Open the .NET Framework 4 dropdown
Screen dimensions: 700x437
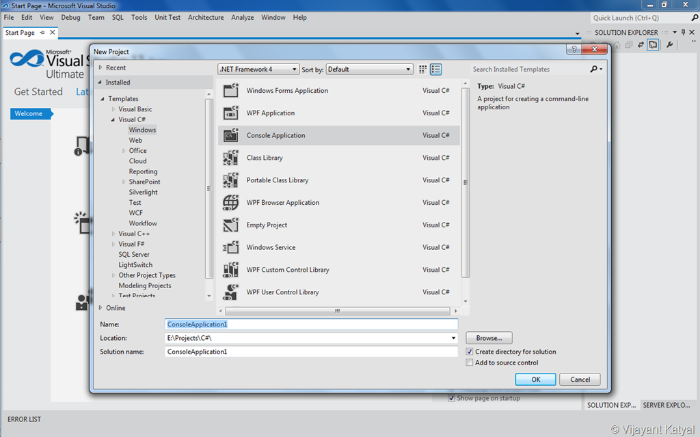(258, 69)
